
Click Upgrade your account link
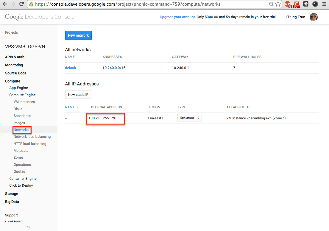[x=177, y=17]
